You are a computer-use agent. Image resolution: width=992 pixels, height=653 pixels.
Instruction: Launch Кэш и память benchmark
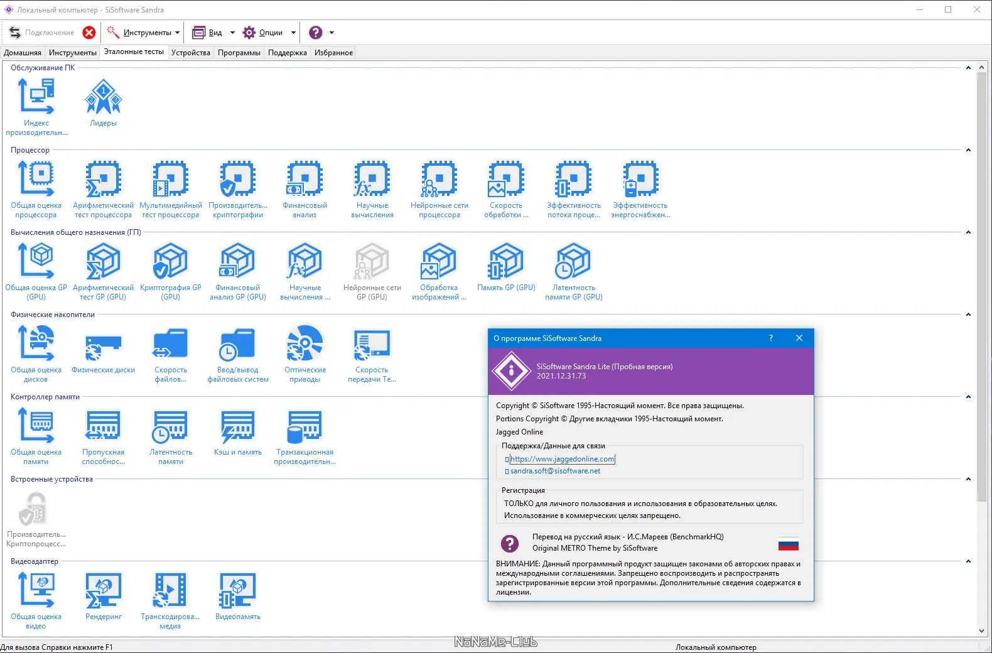click(x=238, y=431)
